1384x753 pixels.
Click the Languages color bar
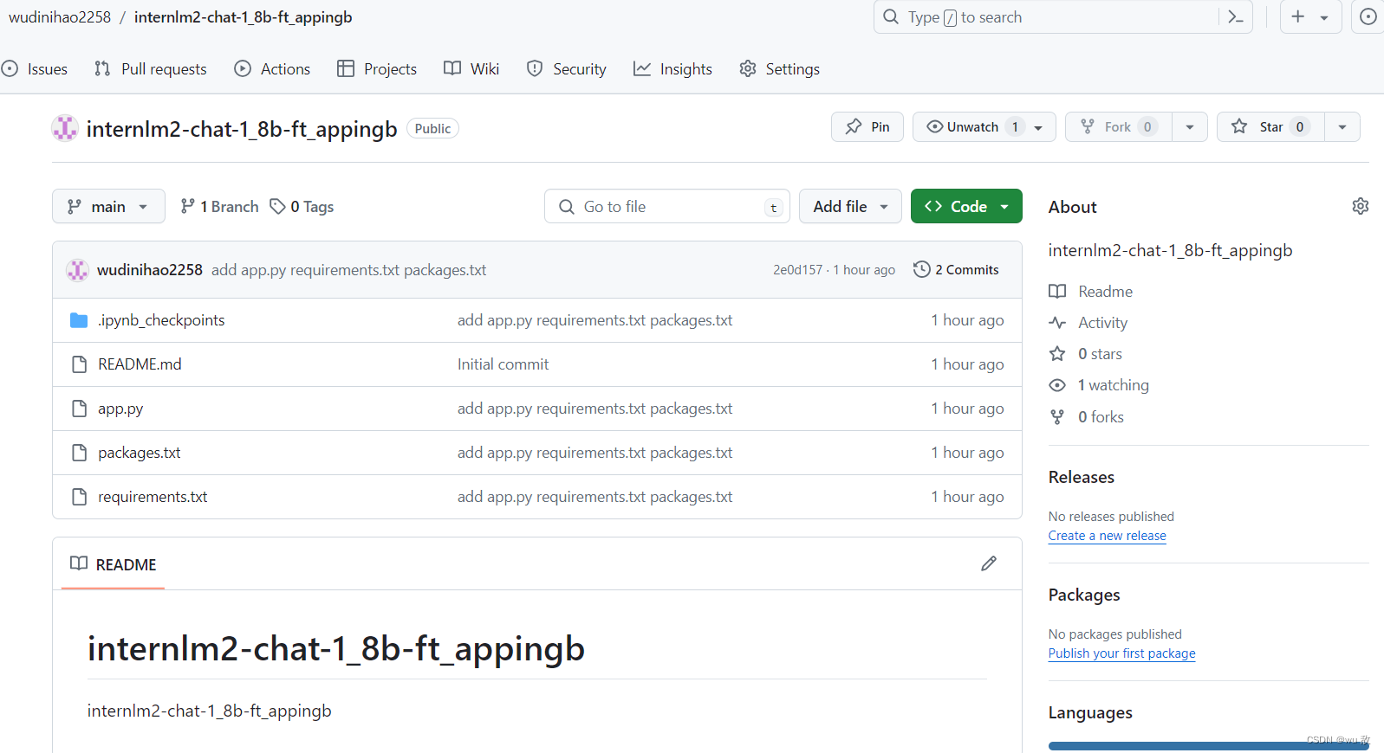point(1209,746)
